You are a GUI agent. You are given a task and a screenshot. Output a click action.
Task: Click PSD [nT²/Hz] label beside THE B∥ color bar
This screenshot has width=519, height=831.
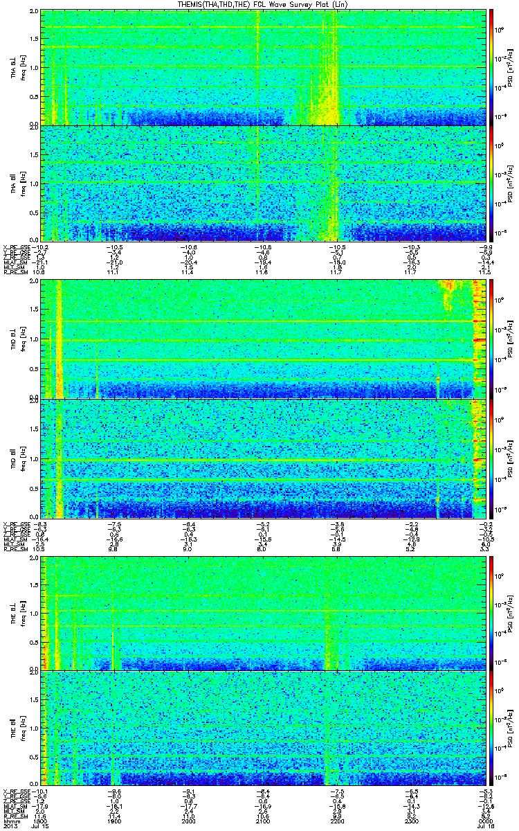[511, 728]
